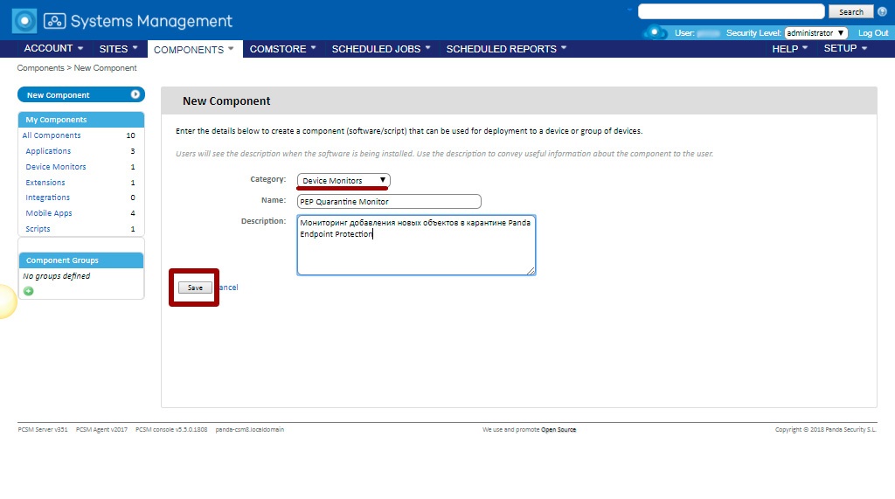Viewport: 895px width, 499px height.
Task: Open Applications category in sidebar
Action: click(48, 150)
